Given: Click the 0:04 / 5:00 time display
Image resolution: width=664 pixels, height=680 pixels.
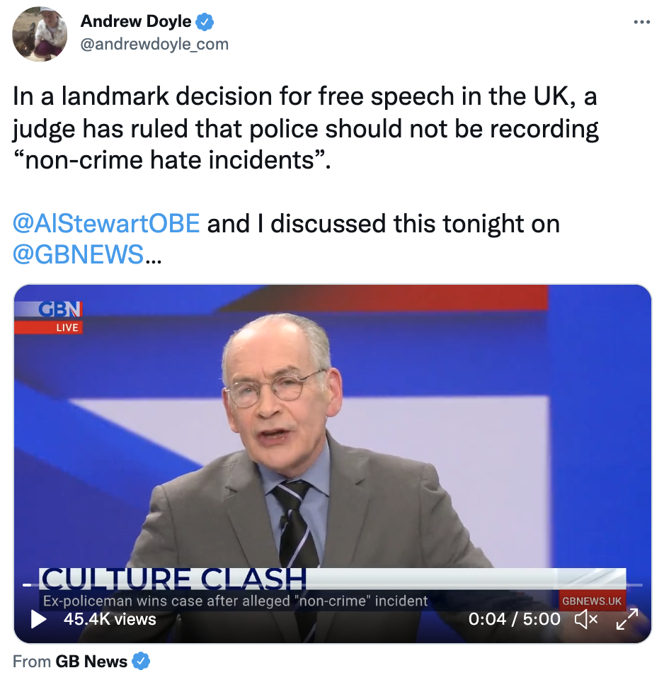Looking at the screenshot, I should (514, 619).
